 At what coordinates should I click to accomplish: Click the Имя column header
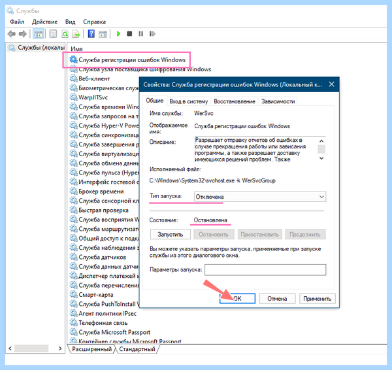[x=76, y=48]
